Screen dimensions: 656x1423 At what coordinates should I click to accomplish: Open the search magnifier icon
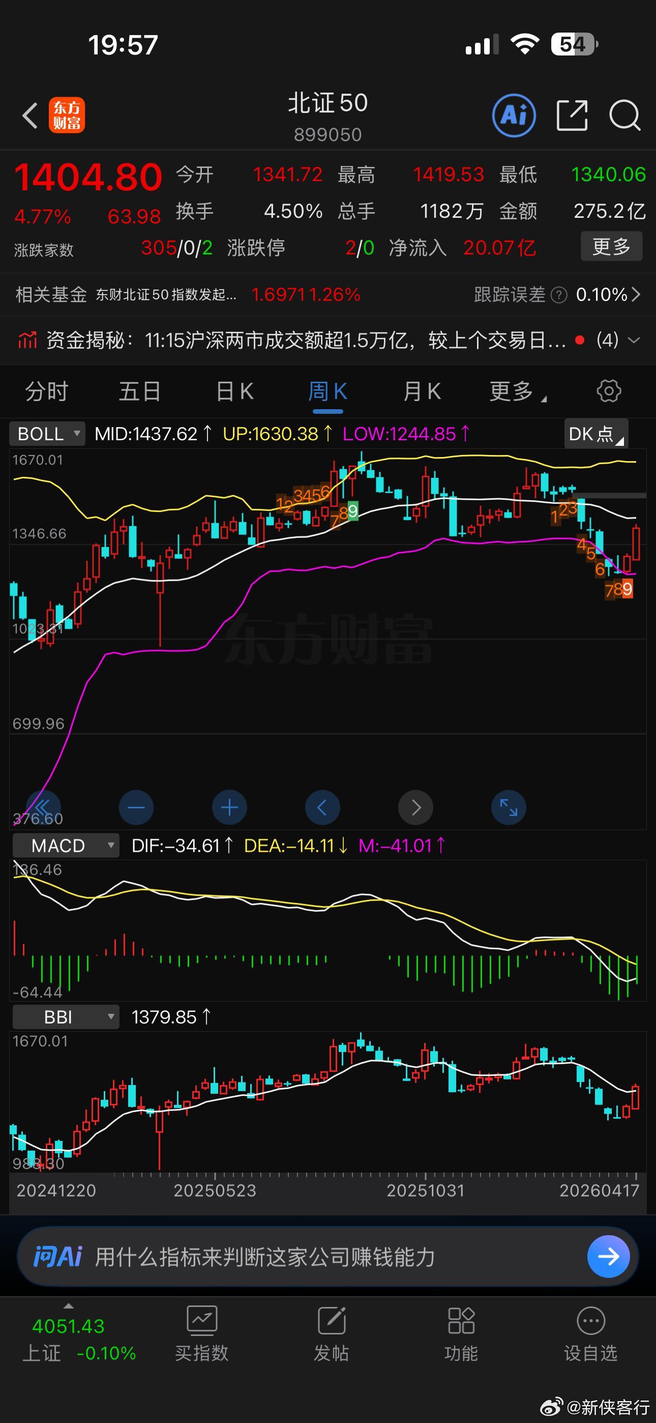pos(624,116)
